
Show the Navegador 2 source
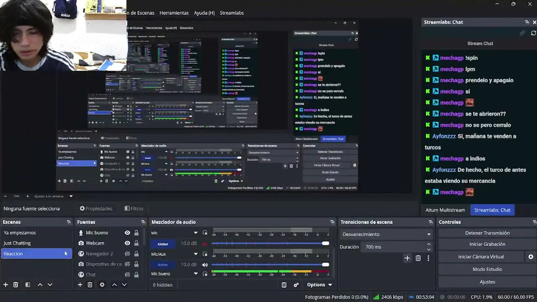pos(127,254)
